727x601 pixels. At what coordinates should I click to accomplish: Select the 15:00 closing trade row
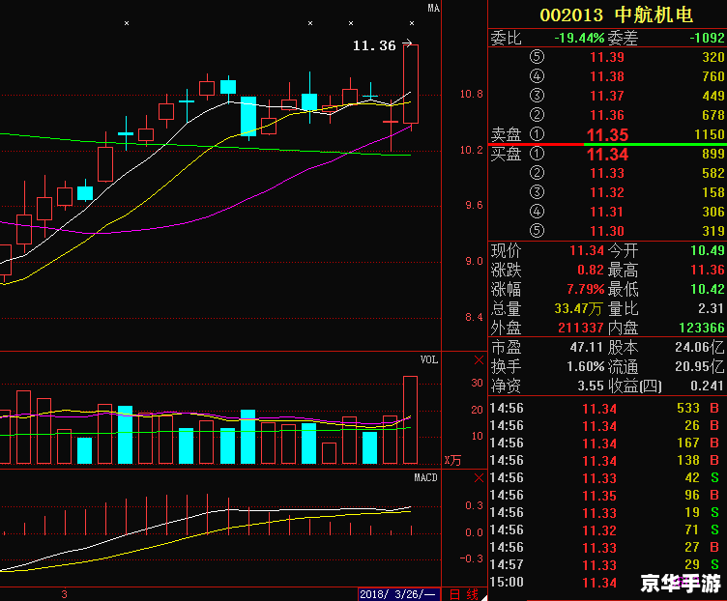605,583
